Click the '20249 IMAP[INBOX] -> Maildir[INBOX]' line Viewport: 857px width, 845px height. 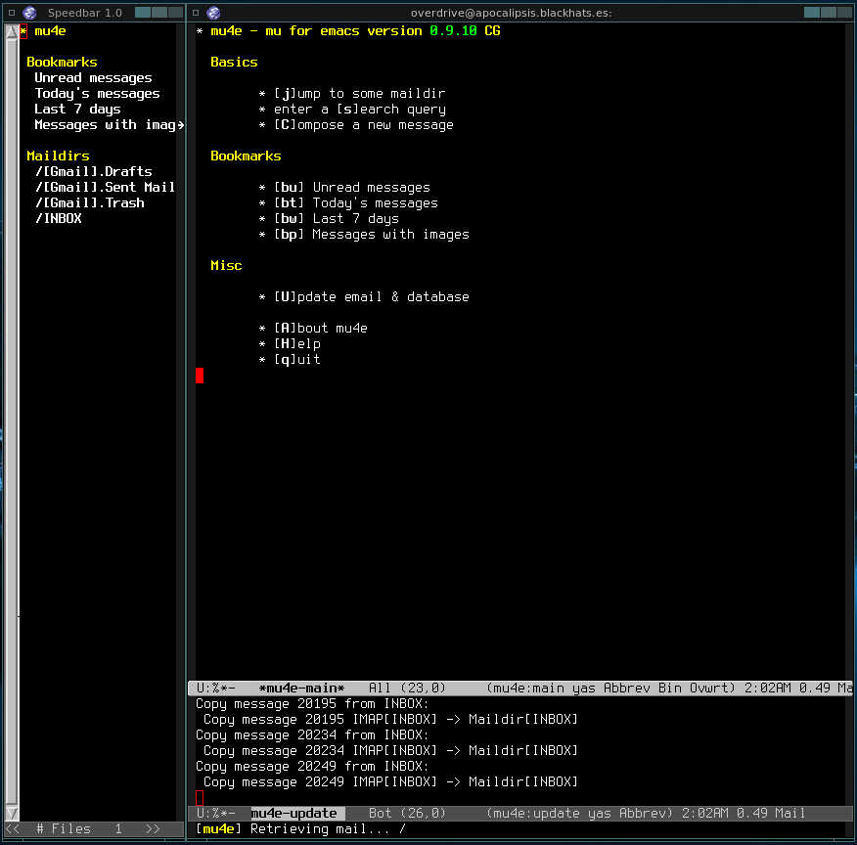click(x=390, y=781)
